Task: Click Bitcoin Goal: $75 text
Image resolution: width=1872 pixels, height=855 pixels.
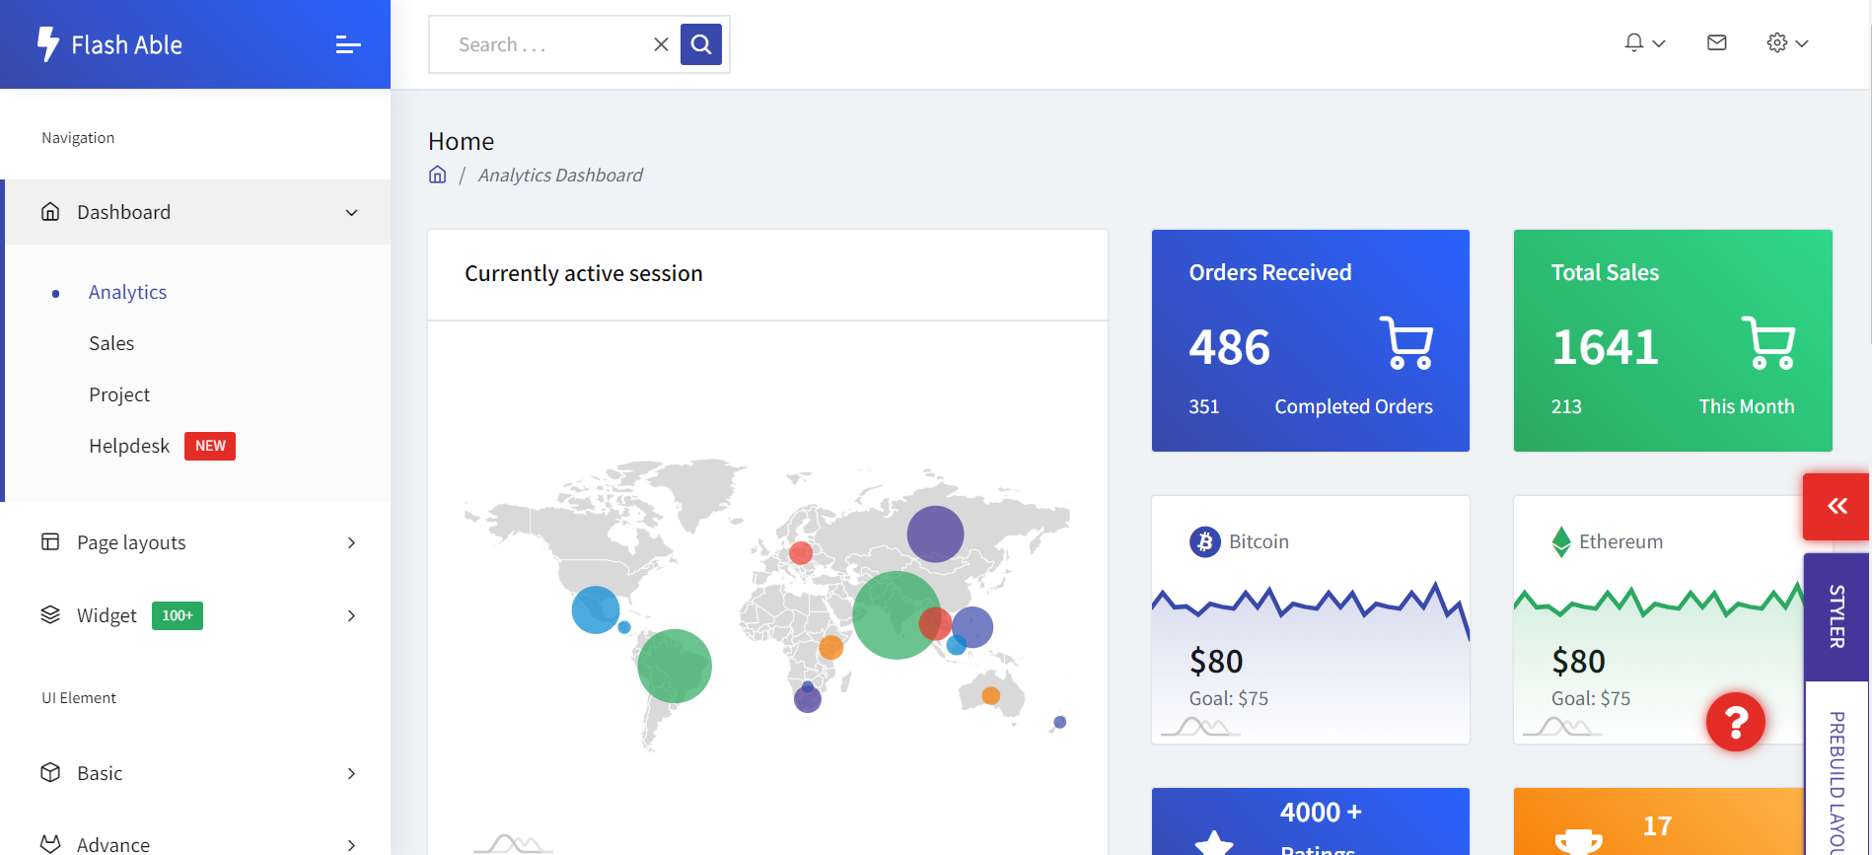Action: click(1229, 698)
